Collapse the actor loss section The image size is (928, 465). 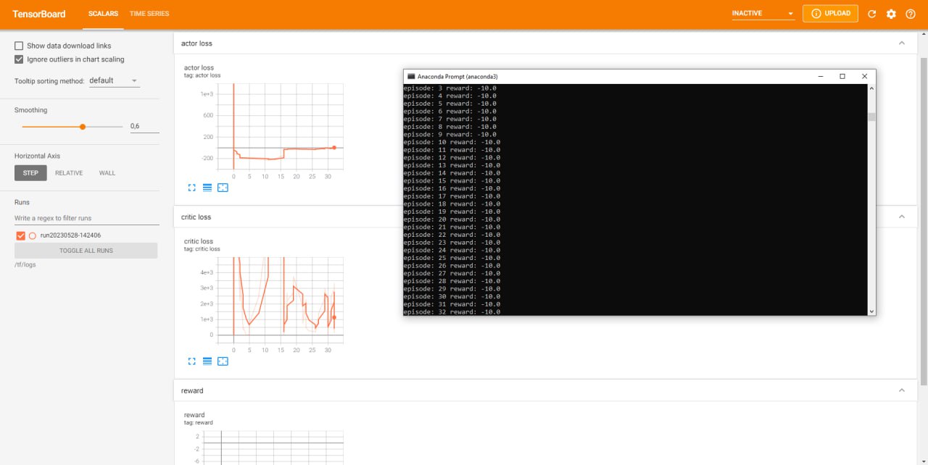[x=902, y=43]
